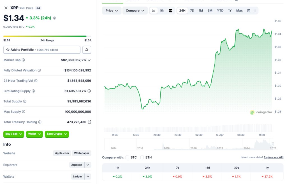Enable the BTC compare checkbox
Screen dimensions: 287x184
pos(127,157)
